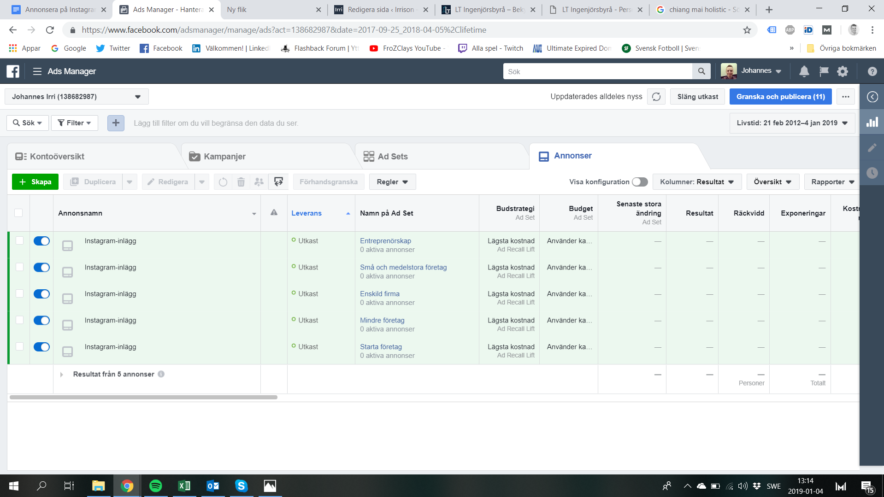Image resolution: width=884 pixels, height=497 pixels.
Task: Click the Granska och publicera button
Action: (x=780, y=97)
